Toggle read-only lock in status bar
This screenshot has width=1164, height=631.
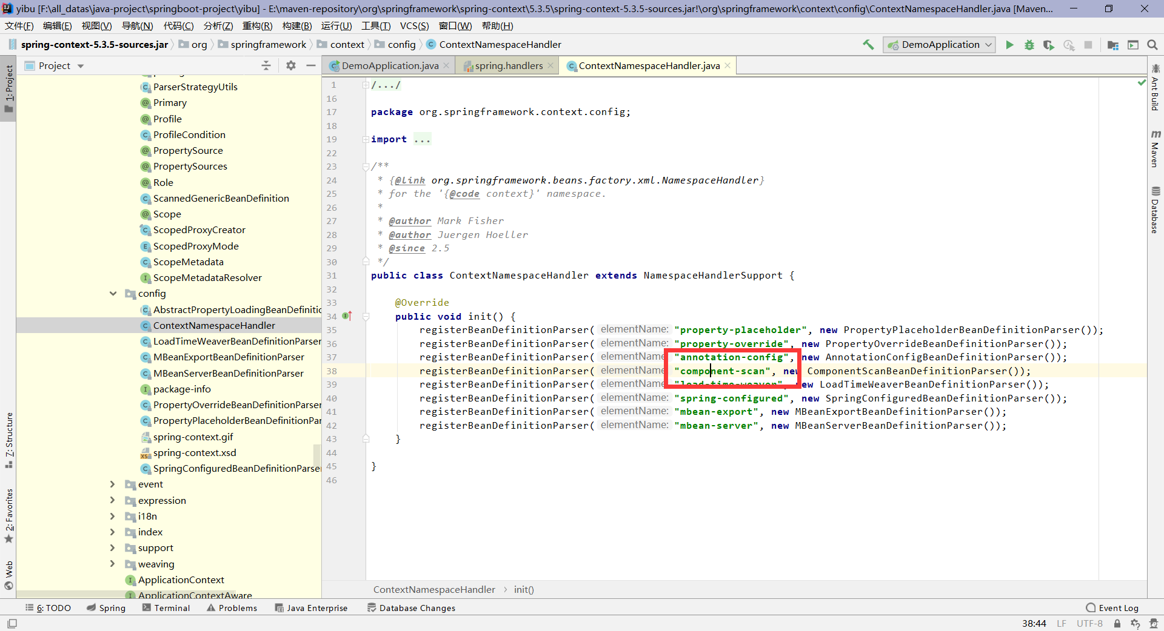pos(1117,624)
